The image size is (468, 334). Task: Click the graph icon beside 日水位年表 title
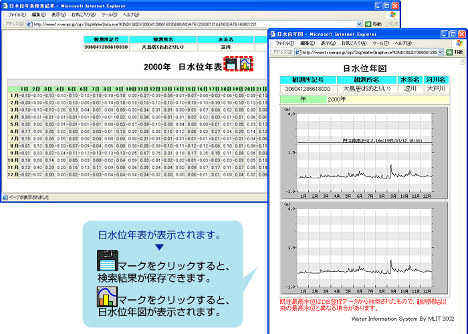[x=247, y=65]
